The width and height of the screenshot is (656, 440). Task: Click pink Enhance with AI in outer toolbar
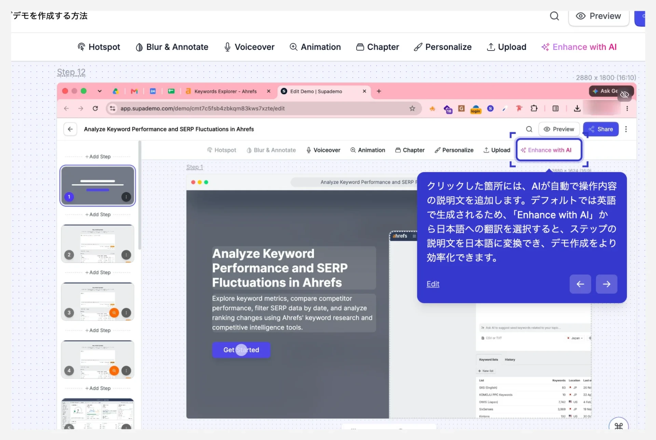point(579,47)
